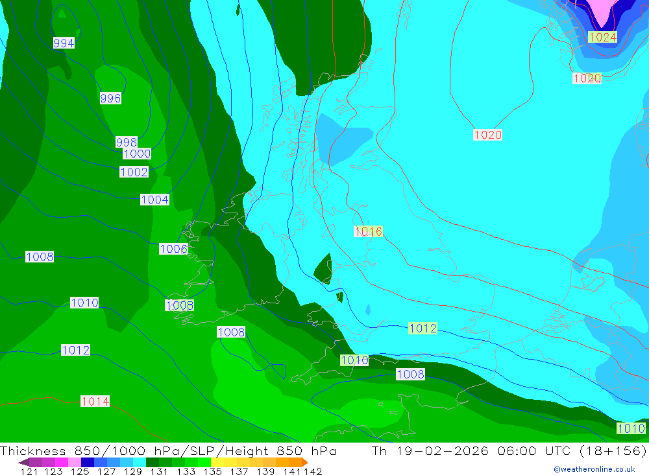649x475 pixels.
Task: Click the cyan legend swatch near 129
Action: (x=139, y=462)
